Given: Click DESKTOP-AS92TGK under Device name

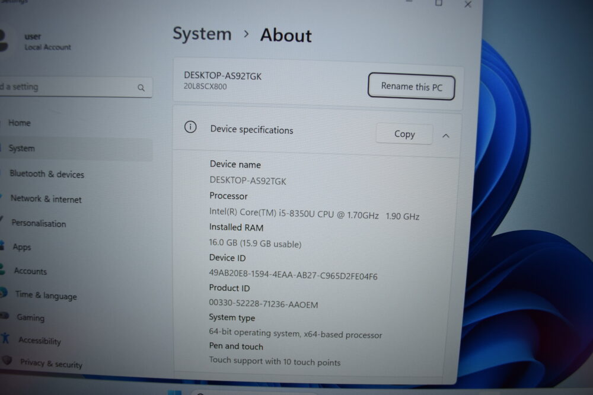Looking at the screenshot, I should click(248, 181).
